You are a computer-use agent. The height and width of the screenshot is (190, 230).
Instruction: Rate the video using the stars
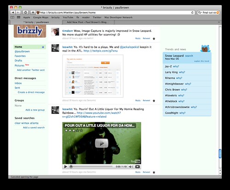click(74, 131)
